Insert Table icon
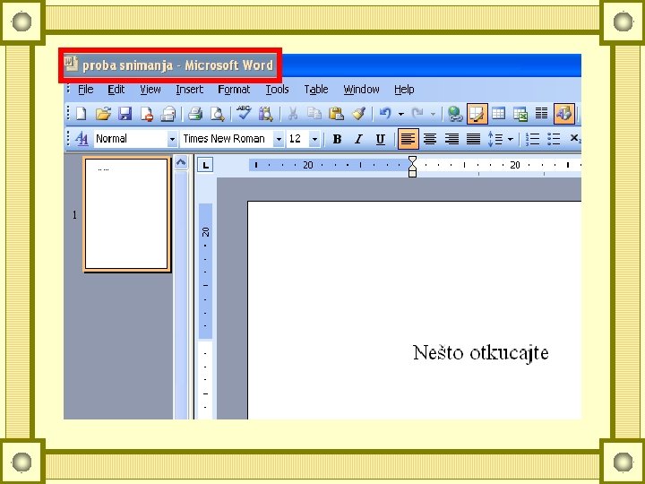The width and height of the screenshot is (645, 484). pos(499,113)
